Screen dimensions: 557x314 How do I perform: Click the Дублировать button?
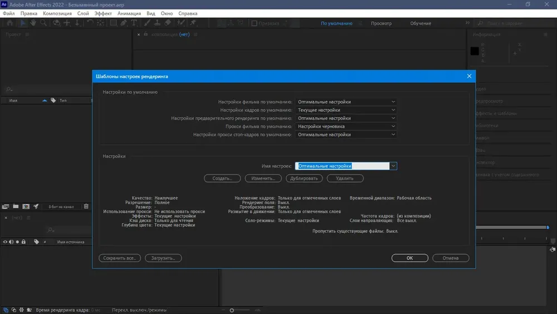pyautogui.click(x=304, y=178)
